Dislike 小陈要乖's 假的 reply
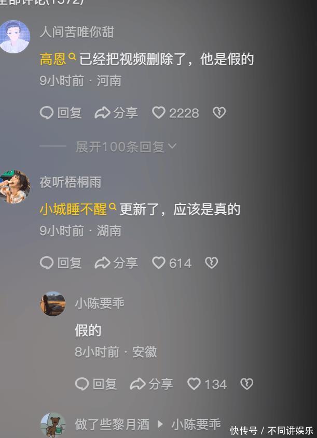This screenshot has height=438, width=317. click(x=247, y=384)
